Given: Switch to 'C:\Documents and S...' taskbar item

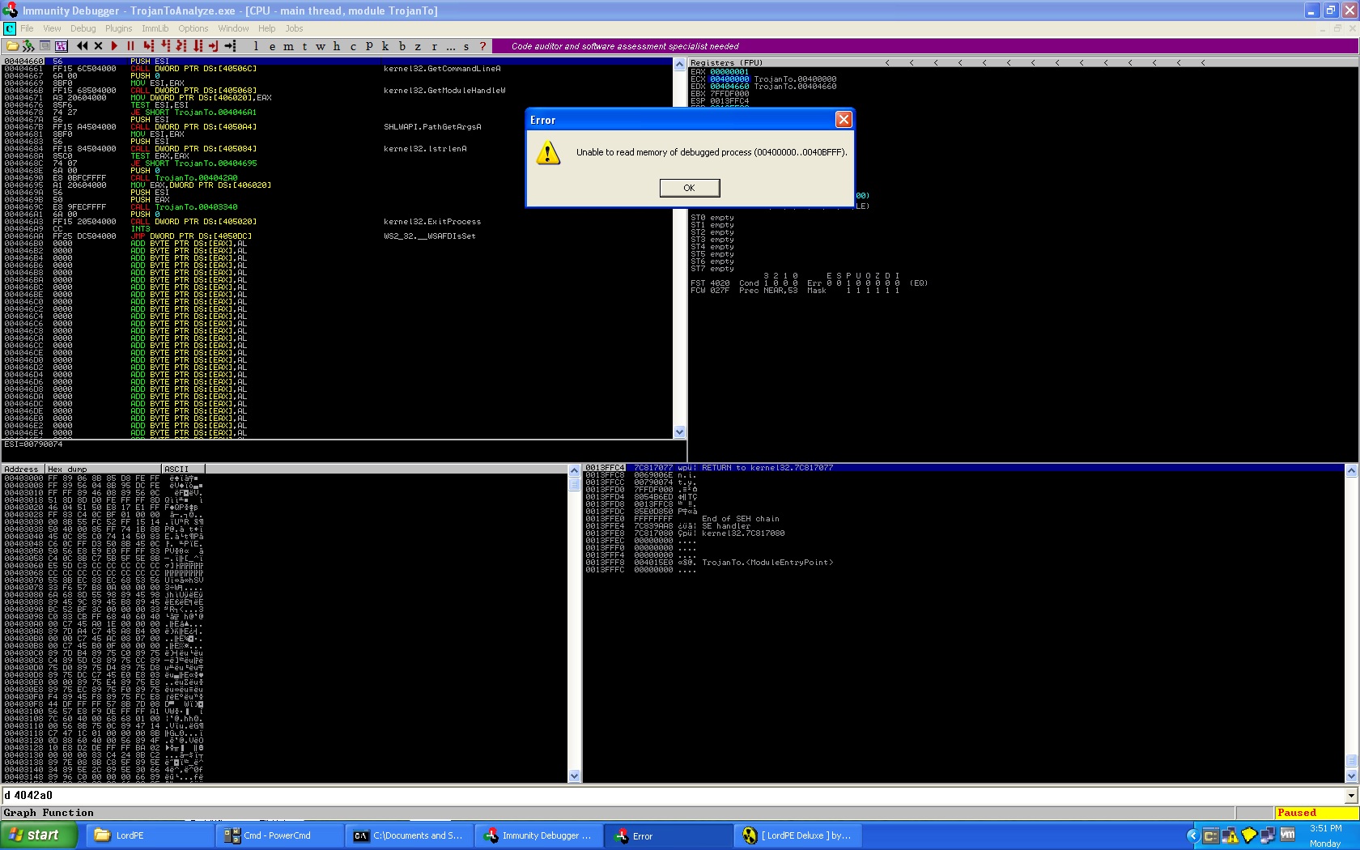Looking at the screenshot, I should click(408, 835).
